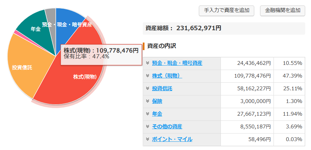Expand the その他の資産 row chevron
This screenshot has height=150, width=311.
147,127
